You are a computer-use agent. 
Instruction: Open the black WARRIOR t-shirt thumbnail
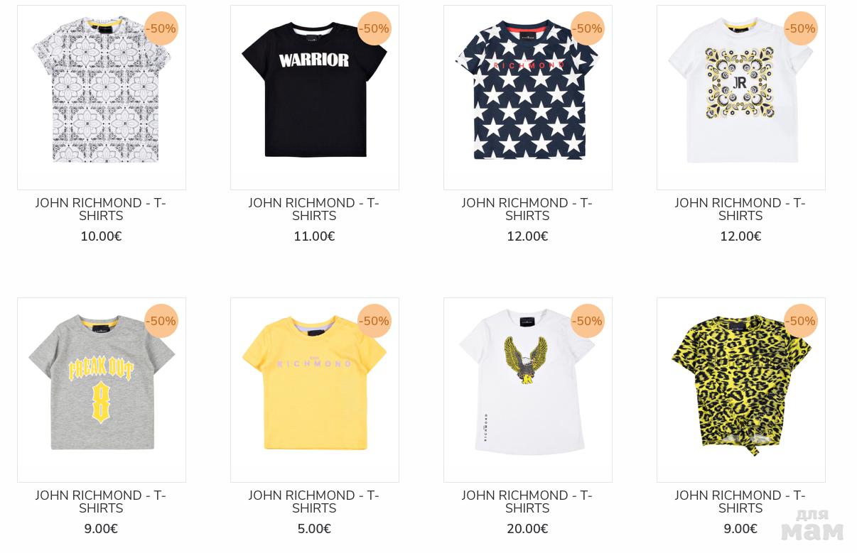[x=315, y=98]
